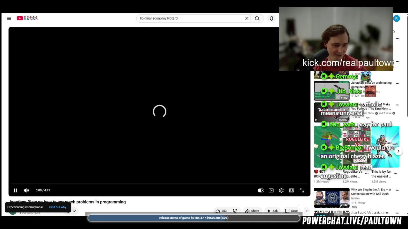Screen dimensions: 408x229
Task: Open the 'Why We Blog in the AI Era' title
Action: tap(371, 192)
